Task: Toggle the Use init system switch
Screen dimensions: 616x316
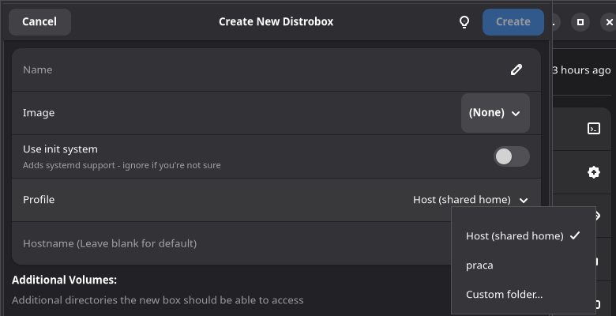Action: (511, 157)
